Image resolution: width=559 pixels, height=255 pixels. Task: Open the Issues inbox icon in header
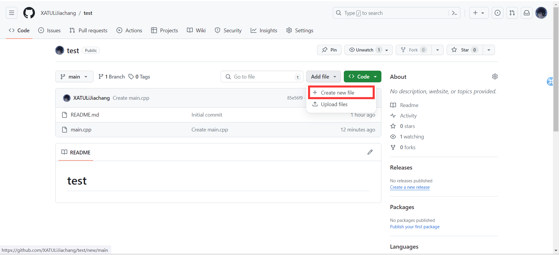click(498, 13)
